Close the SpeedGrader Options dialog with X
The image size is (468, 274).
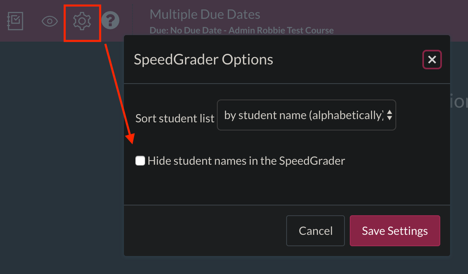point(432,59)
